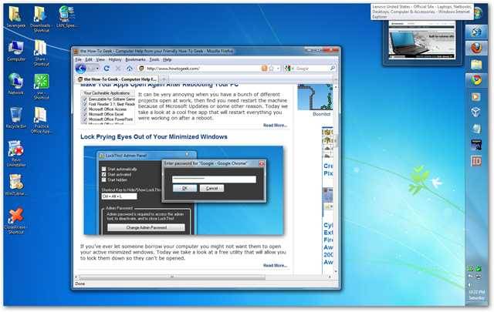Open the Sevengeek desktop folder

point(15,17)
